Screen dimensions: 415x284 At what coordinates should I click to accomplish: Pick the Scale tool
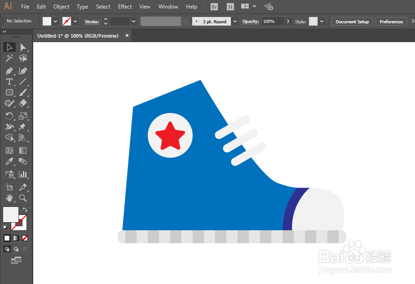click(23, 116)
